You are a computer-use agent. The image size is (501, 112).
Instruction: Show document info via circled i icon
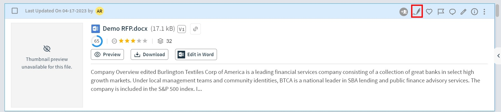pyautogui.click(x=474, y=12)
